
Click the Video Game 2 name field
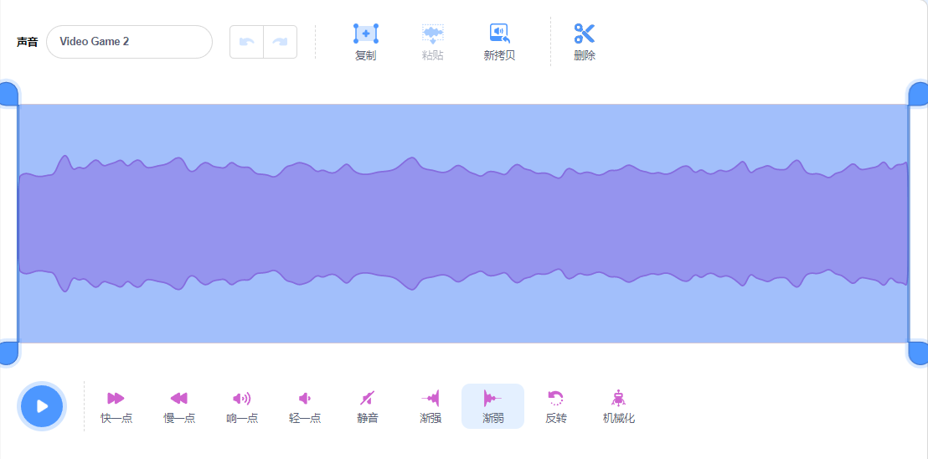tap(129, 42)
